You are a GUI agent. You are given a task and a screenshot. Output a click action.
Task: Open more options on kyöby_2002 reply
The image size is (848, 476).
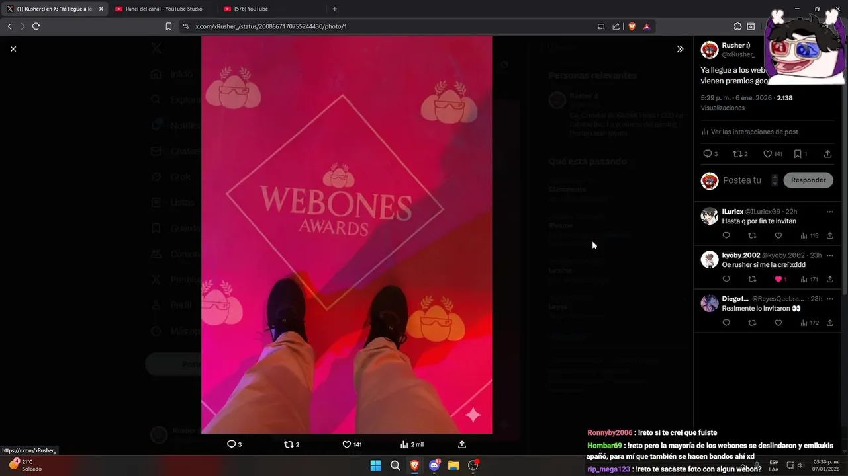click(x=829, y=255)
